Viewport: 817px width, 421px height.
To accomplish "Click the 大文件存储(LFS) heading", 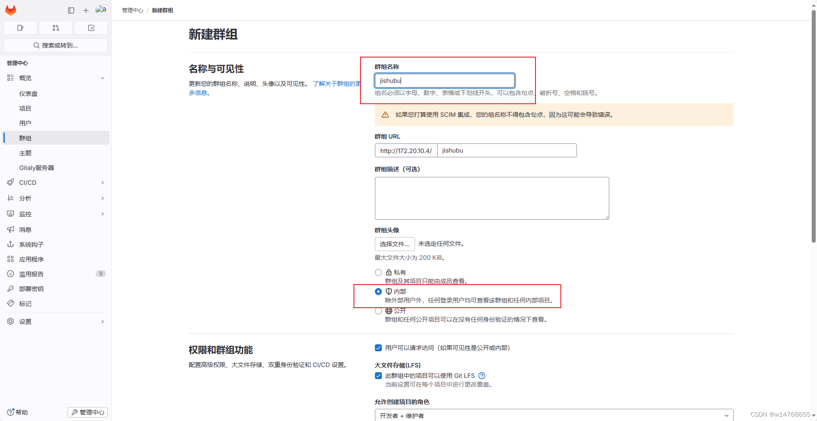I will [398, 365].
